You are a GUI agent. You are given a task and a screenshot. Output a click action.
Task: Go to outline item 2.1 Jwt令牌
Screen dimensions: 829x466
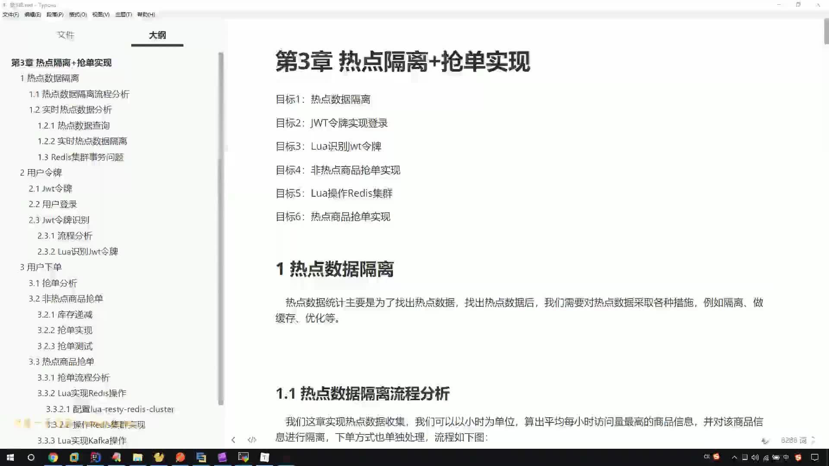51,189
